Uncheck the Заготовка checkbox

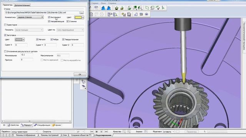pyautogui.click(x=5, y=35)
